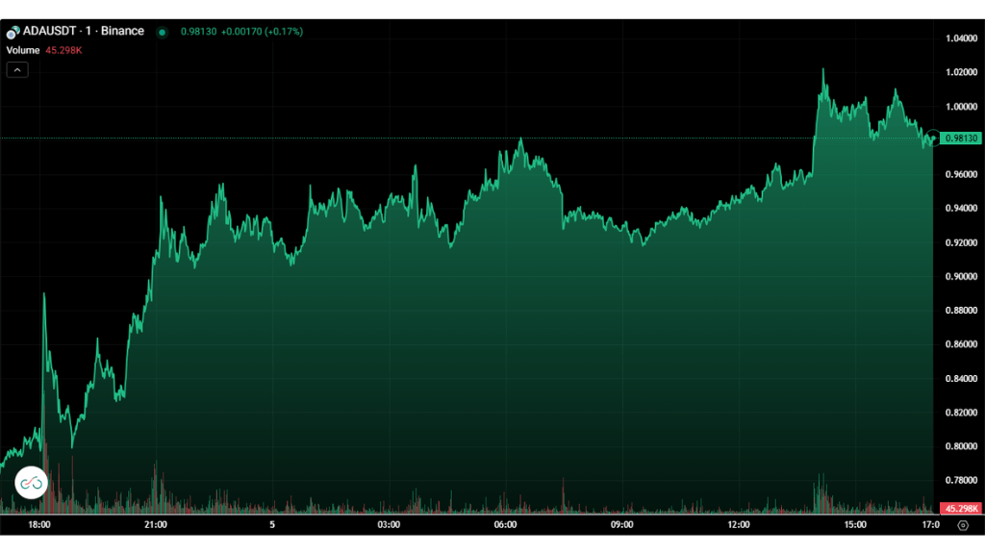Click the 1.02000 price axis label
The image size is (985, 554).
961,72
